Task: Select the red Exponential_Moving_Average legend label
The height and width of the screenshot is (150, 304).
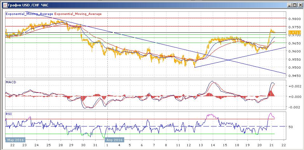Action: pos(78,14)
